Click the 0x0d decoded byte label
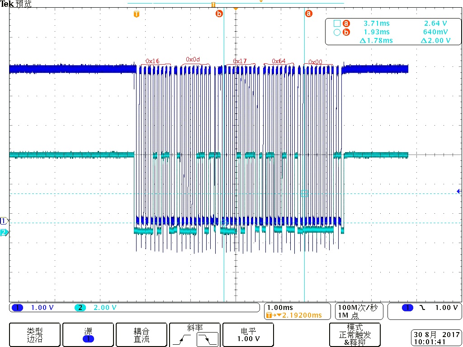Image resolution: width=463 pixels, height=347 pixels. [193, 60]
